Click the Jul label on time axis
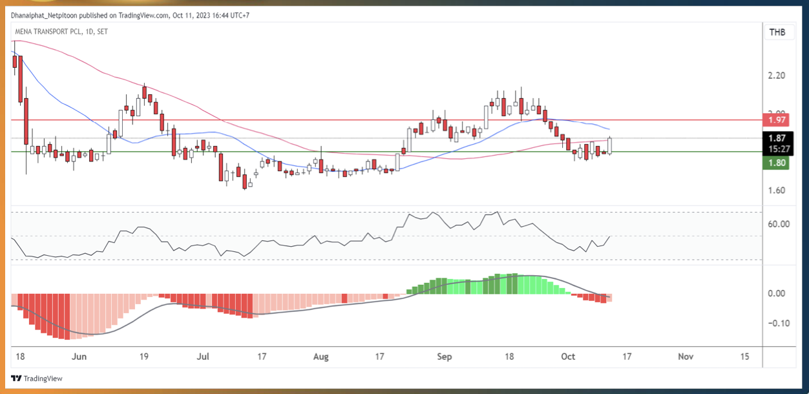Image resolution: width=809 pixels, height=394 pixels. tap(203, 357)
